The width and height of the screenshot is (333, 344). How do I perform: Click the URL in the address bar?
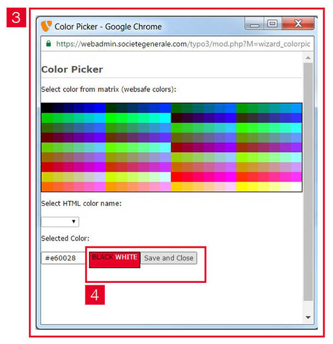[183, 44]
